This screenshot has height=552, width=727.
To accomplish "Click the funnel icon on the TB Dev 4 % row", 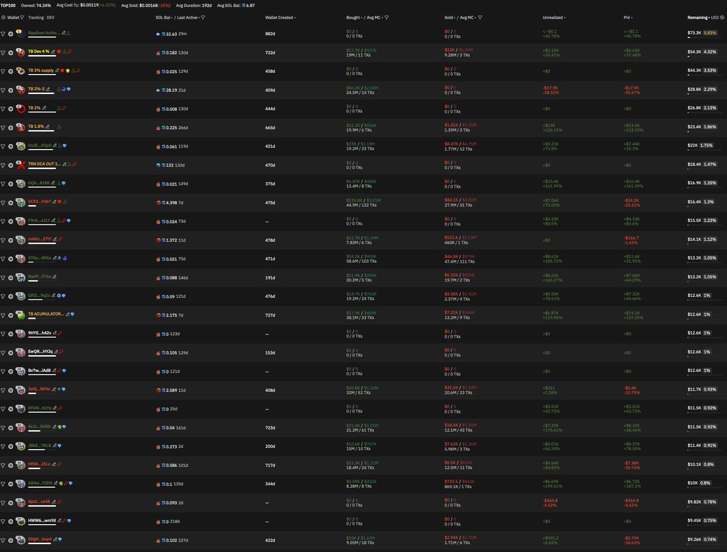I will [x=3, y=53].
